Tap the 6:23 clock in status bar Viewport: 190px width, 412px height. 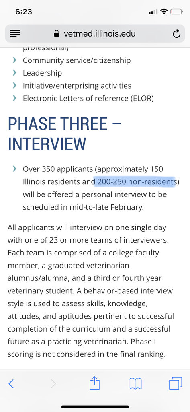click(24, 12)
